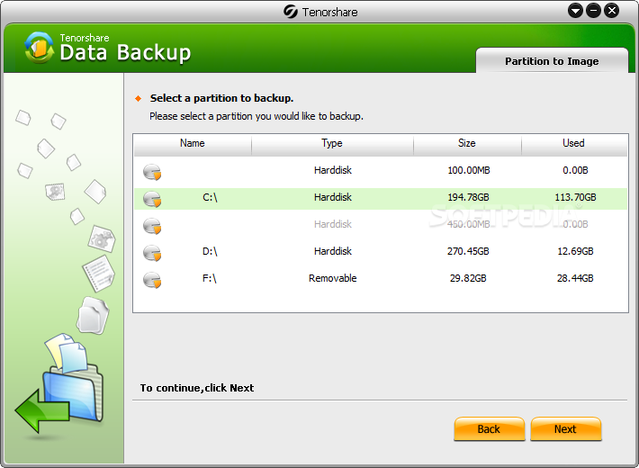
Task: Click the 270.45GB size cell
Action: (x=468, y=251)
